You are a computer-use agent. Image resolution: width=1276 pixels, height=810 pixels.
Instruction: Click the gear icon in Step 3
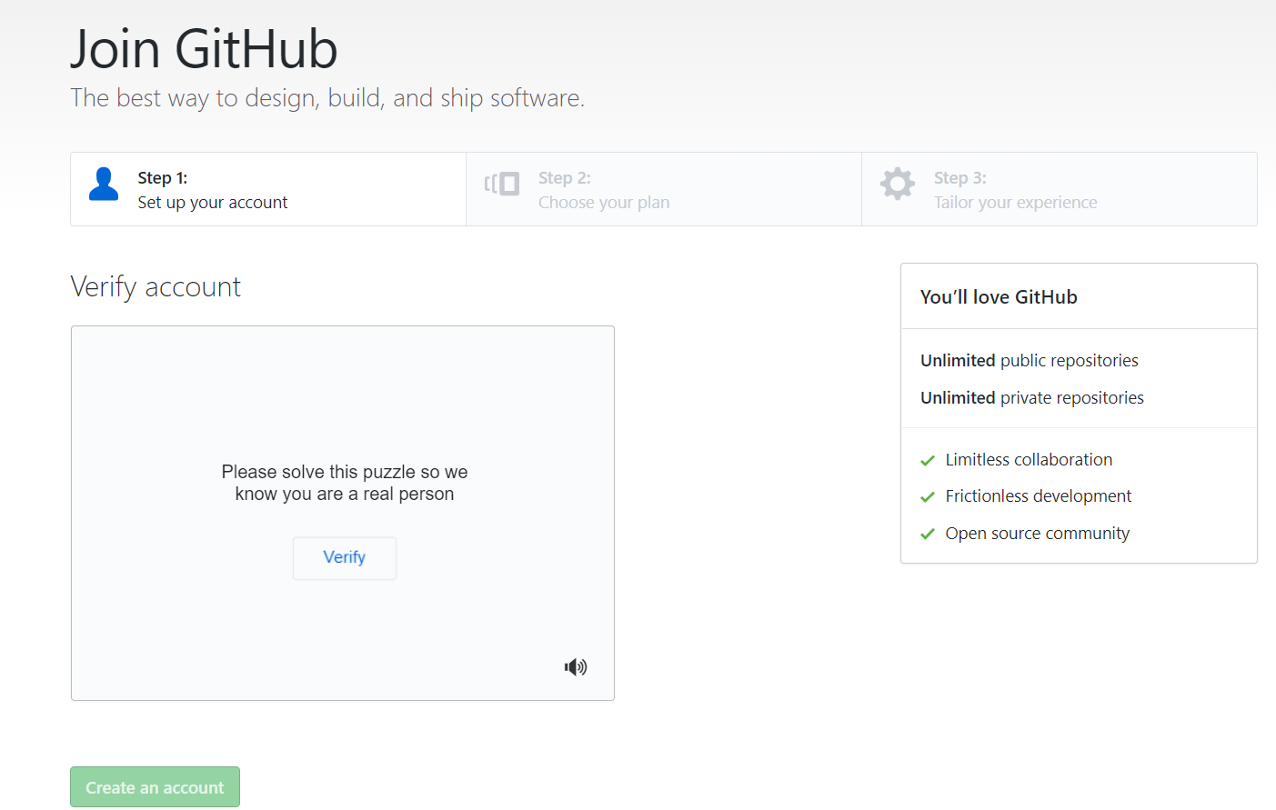click(898, 184)
